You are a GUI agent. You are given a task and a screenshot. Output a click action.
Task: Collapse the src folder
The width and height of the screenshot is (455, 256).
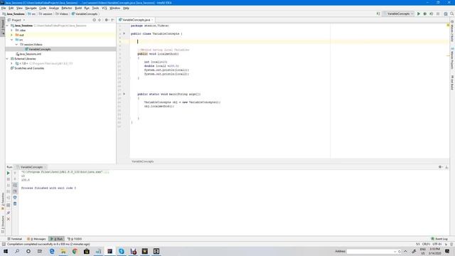12,40
